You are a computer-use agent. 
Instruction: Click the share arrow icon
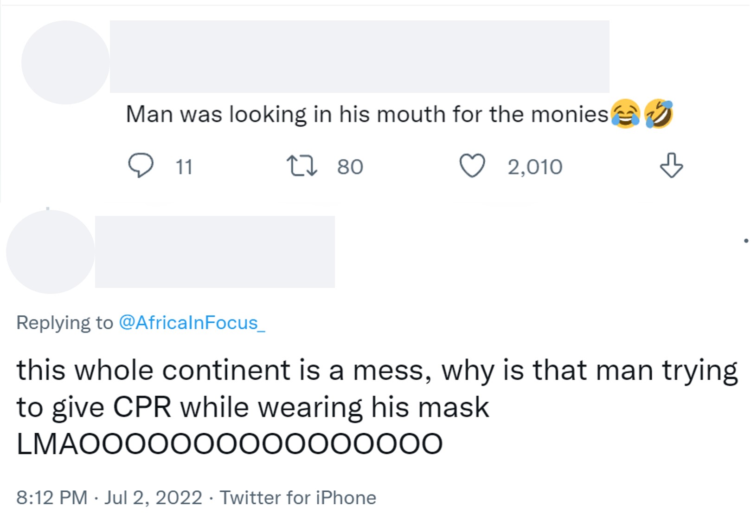pyautogui.click(x=671, y=166)
